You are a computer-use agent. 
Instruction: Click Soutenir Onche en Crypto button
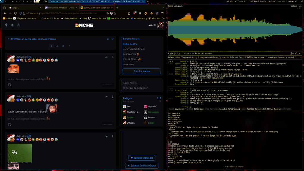point(142,166)
